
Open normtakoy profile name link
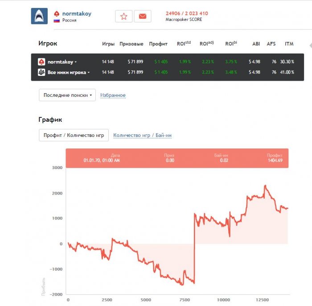point(77,14)
